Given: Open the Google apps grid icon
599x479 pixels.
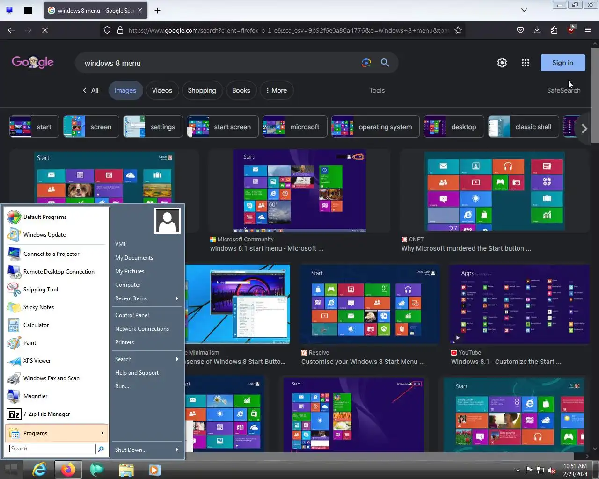Looking at the screenshot, I should point(526,63).
